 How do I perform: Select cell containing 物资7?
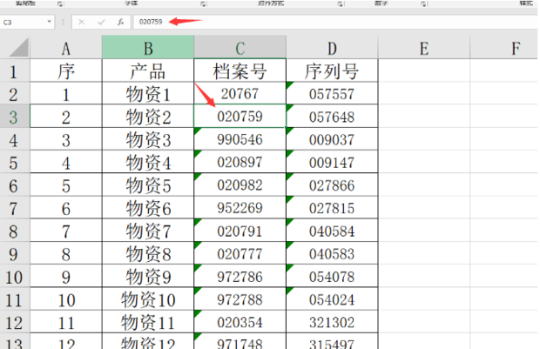[148, 231]
